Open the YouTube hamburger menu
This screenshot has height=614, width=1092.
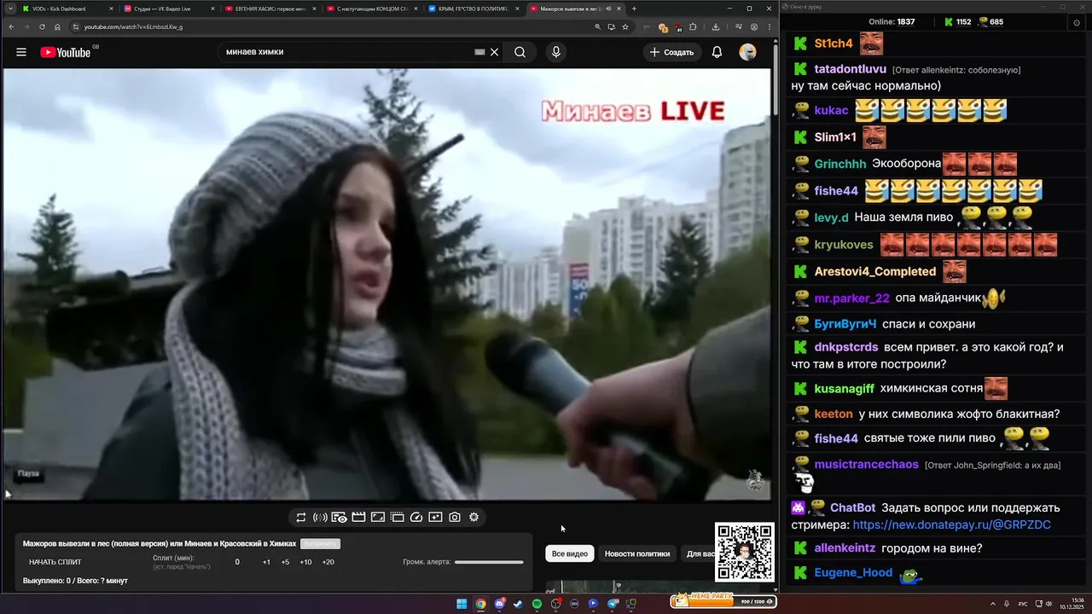pyautogui.click(x=21, y=52)
